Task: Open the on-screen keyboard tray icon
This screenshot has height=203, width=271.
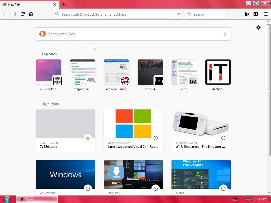Action: pos(235,199)
